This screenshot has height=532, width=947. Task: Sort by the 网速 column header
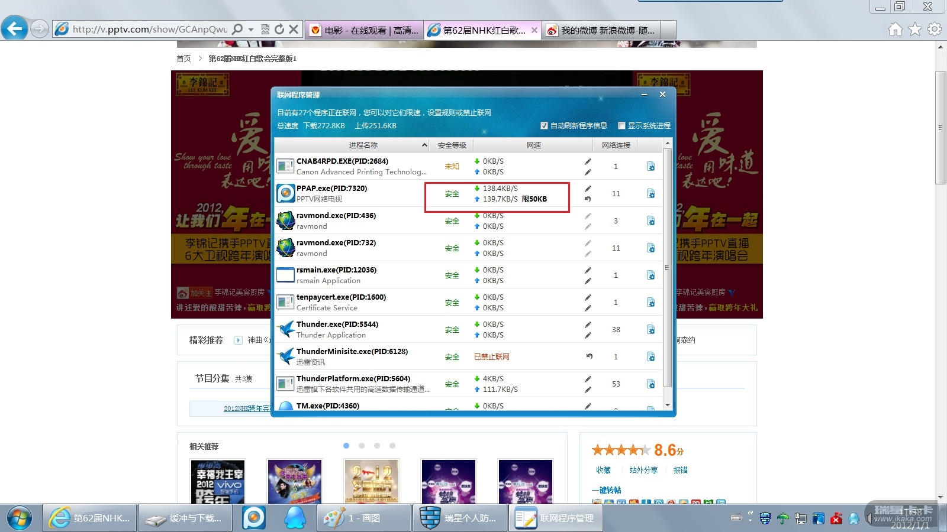534,145
